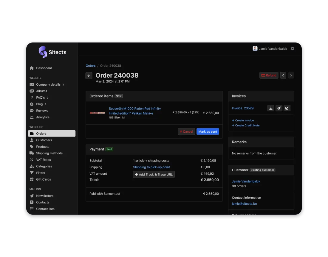This screenshot has width=328, height=257.
Task: Click Jamie Vandenbalck name in header
Action: tap(273, 48)
